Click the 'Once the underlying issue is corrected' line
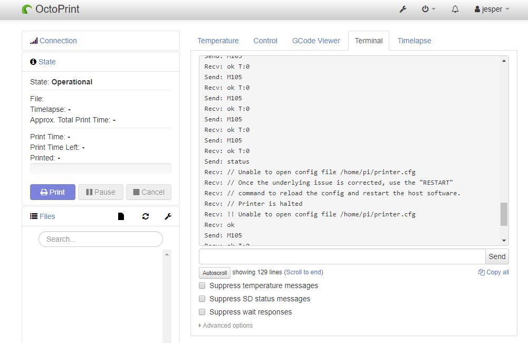Image resolution: width=528 pixels, height=343 pixels. [x=329, y=183]
